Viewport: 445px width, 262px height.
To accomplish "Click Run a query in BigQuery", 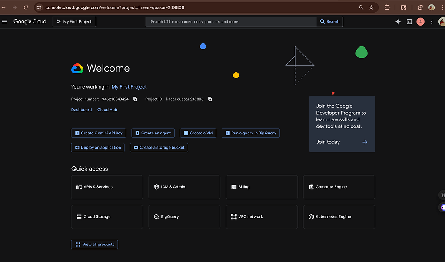I will coord(251,133).
